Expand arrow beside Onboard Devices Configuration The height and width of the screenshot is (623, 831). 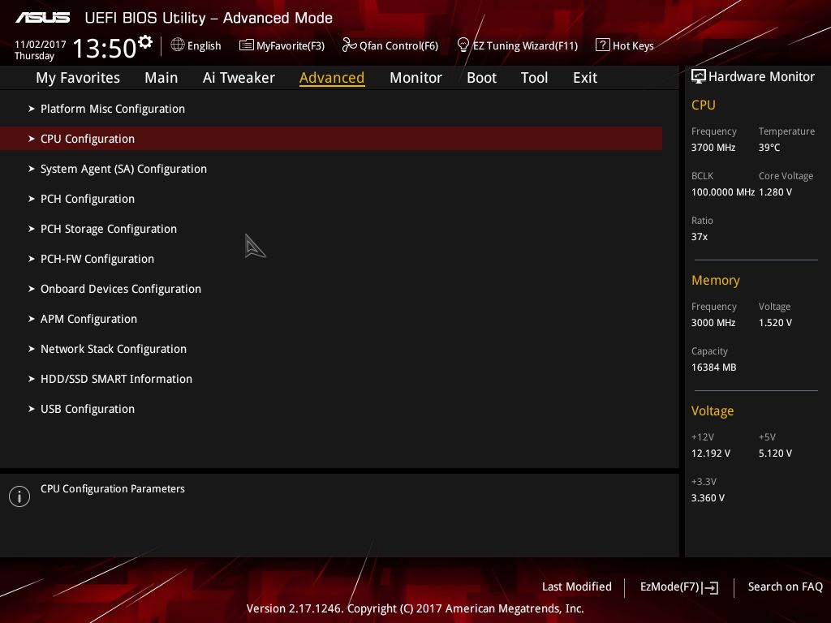click(x=32, y=289)
